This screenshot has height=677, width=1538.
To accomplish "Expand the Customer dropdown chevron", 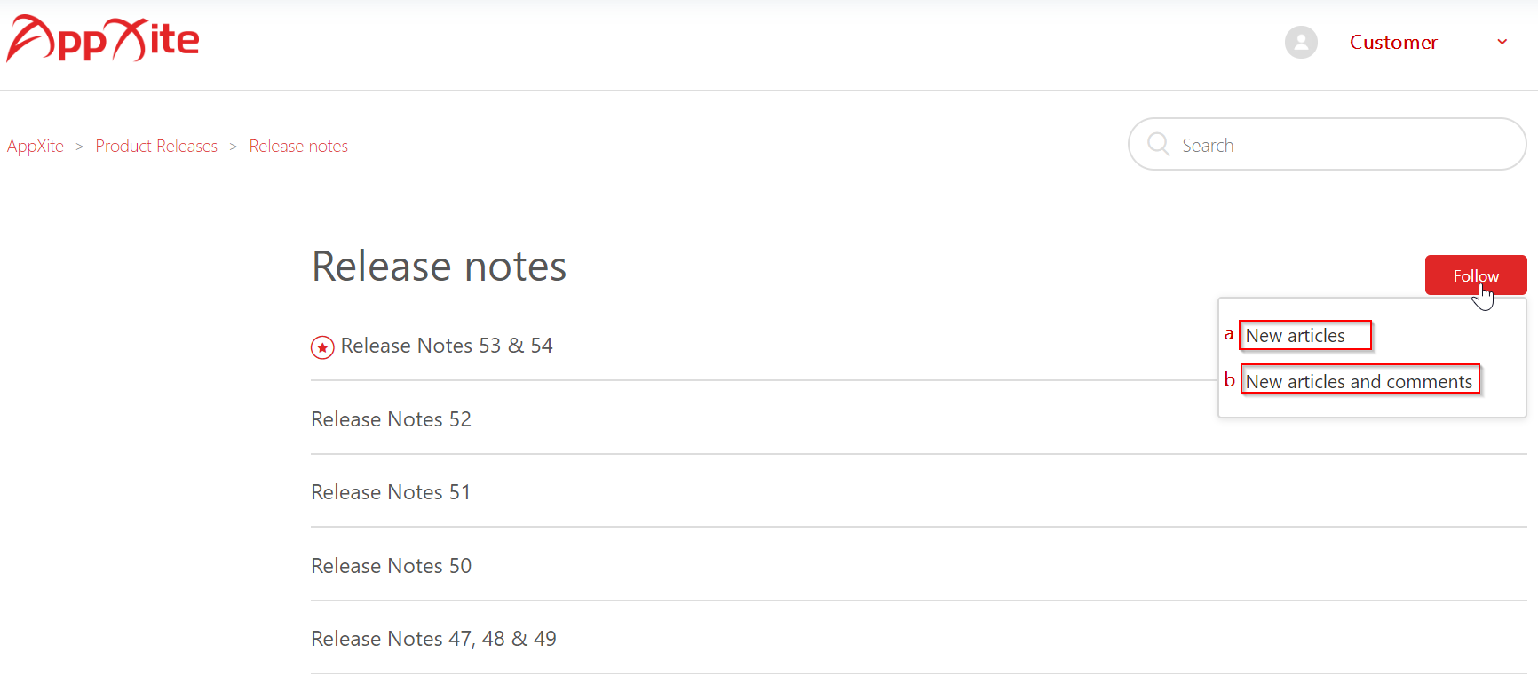I will [x=1502, y=42].
